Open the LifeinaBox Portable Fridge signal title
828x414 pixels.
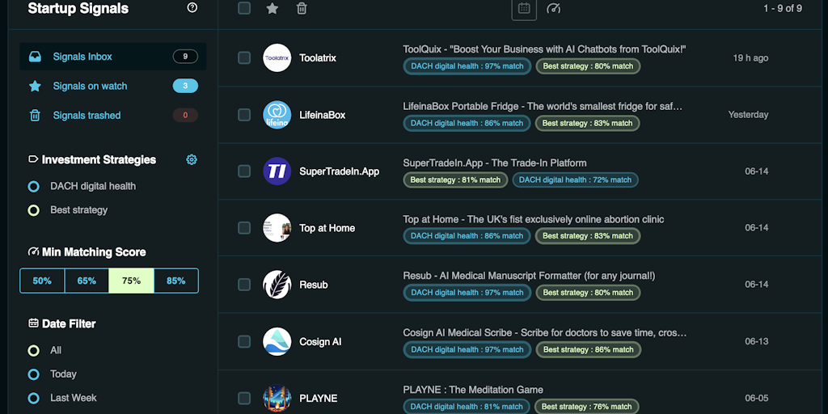(x=543, y=106)
